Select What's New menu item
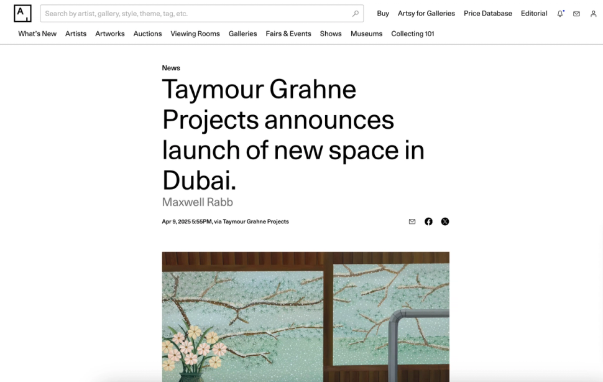The width and height of the screenshot is (603, 382). [37, 34]
